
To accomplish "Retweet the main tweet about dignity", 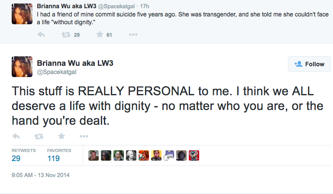I will [39, 136].
